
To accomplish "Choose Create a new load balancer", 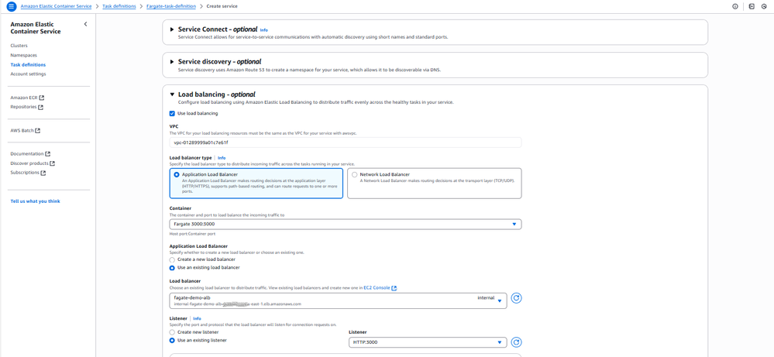I will click(x=172, y=259).
